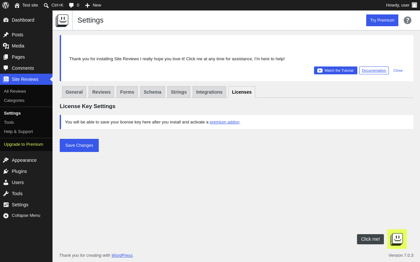Click Upgrade to Premium menu link
Viewport: 420px width, 262px height.
click(26, 144)
